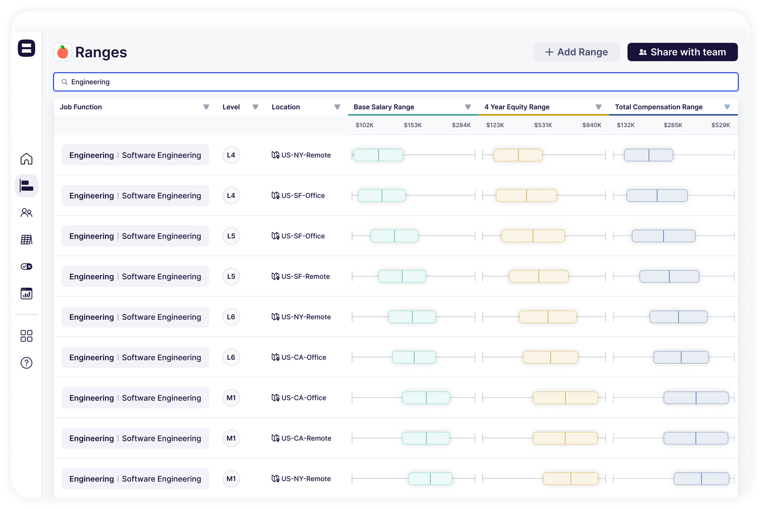Open the Job Function column filter
Screen dimensions: 761x509
click(x=206, y=107)
